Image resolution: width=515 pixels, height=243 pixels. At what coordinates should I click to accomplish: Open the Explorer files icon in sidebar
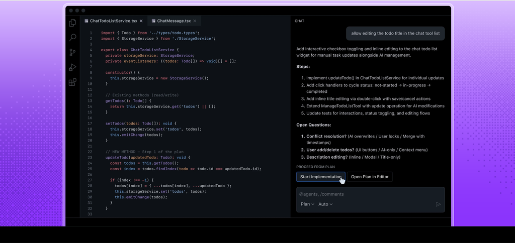point(72,23)
